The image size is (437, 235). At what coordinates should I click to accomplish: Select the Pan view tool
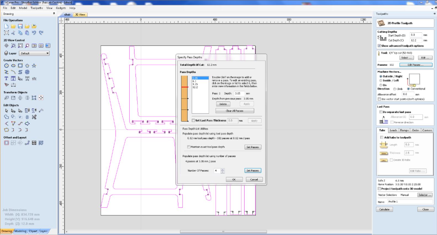point(6,46)
